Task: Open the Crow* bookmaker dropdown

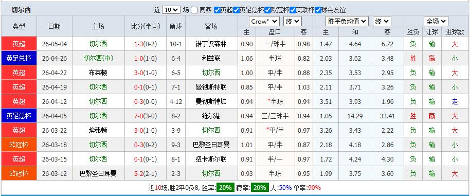Action: point(264,21)
